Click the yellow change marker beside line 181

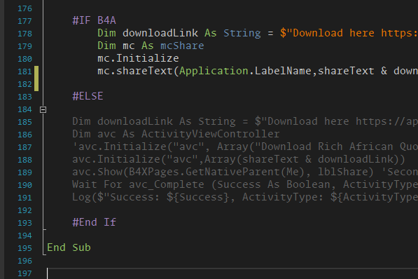pos(36,79)
